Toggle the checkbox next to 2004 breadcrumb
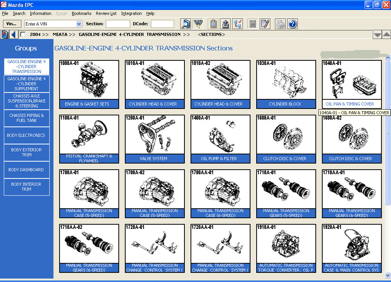The height and width of the screenshot is (282, 391). (x=23, y=34)
